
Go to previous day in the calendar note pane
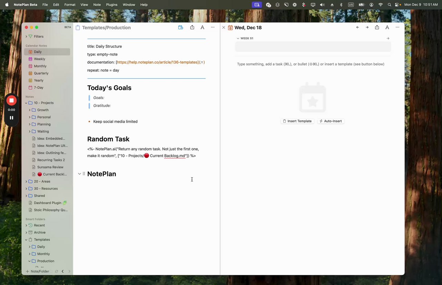pyautogui.click(x=357, y=28)
